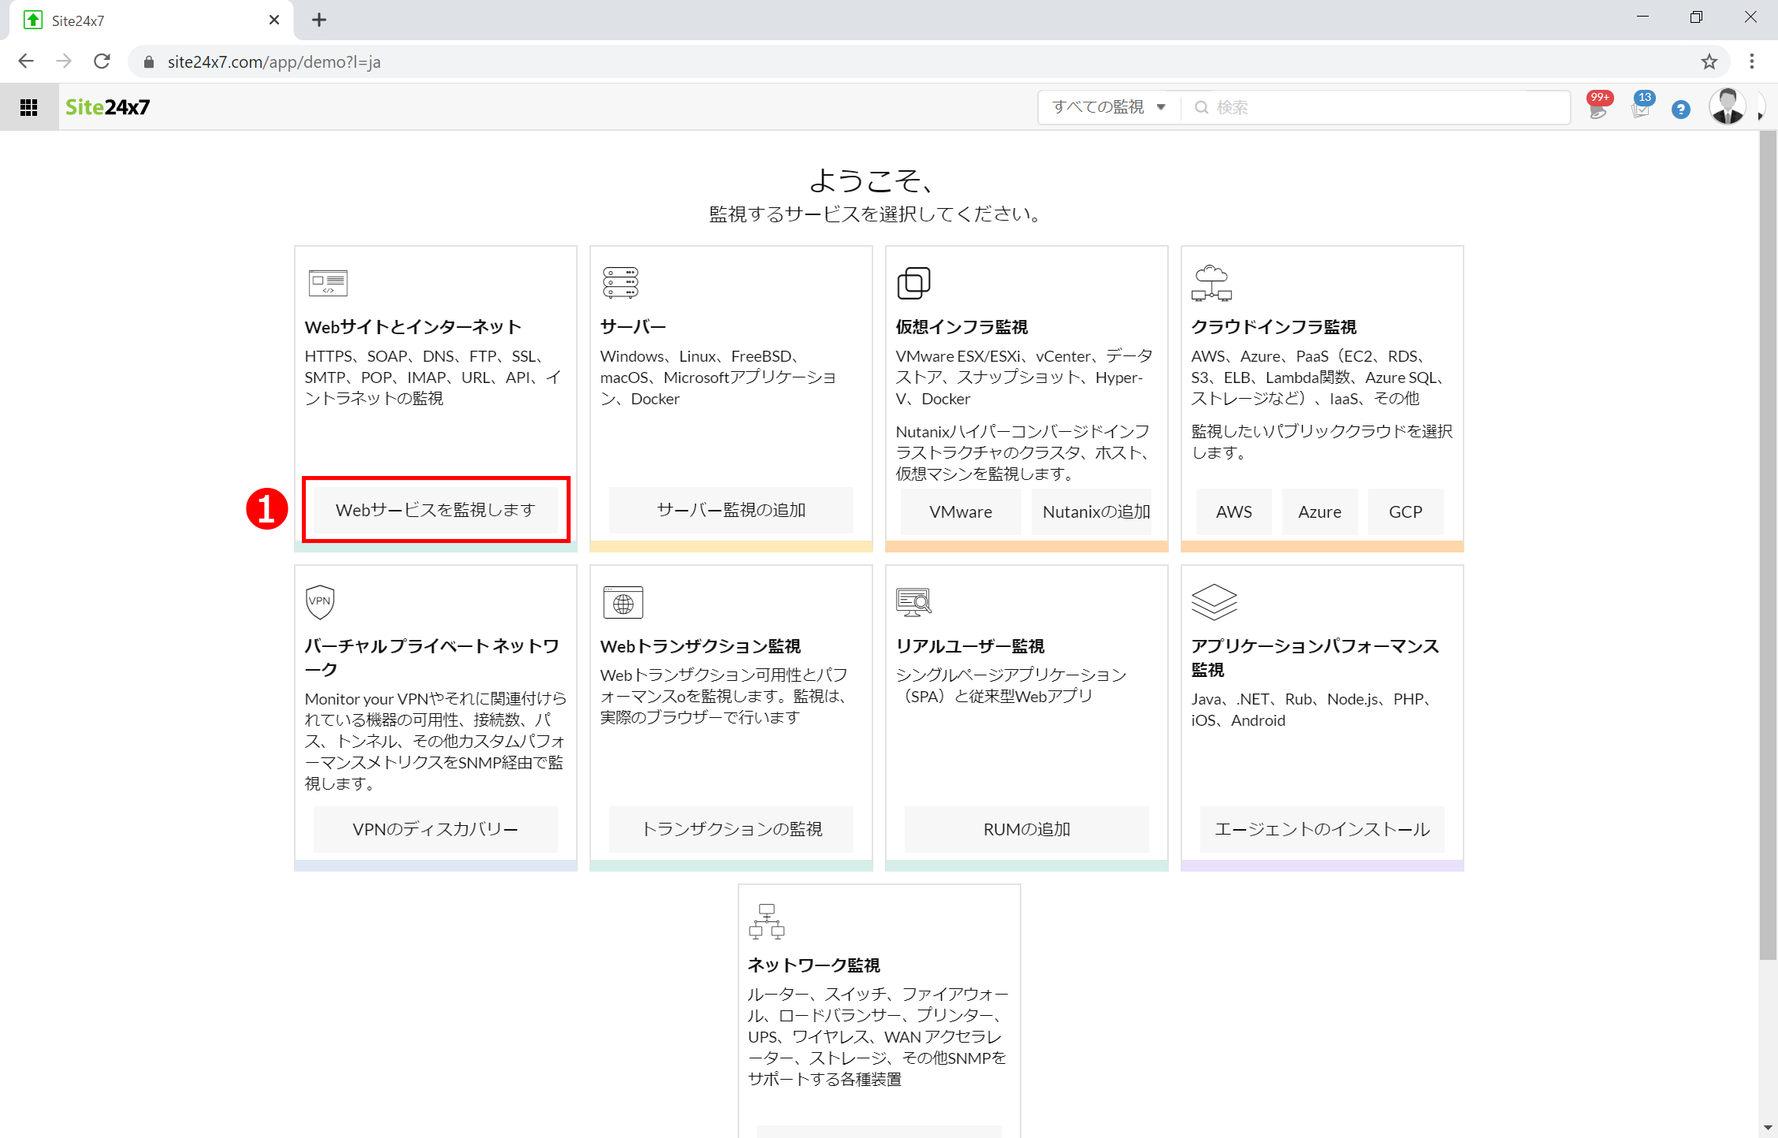Open the blue help question mark icon

pos(1681,110)
